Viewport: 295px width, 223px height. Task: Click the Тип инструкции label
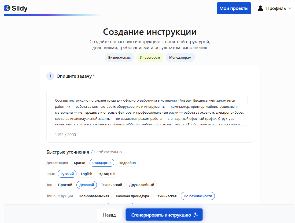pyautogui.click(x=60, y=196)
